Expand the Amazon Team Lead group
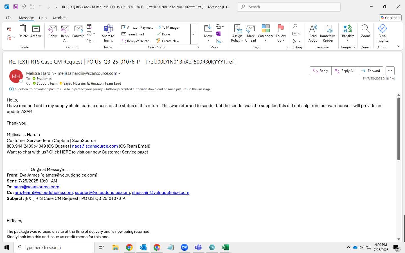The width and height of the screenshot is (405, 253). click(x=89, y=83)
